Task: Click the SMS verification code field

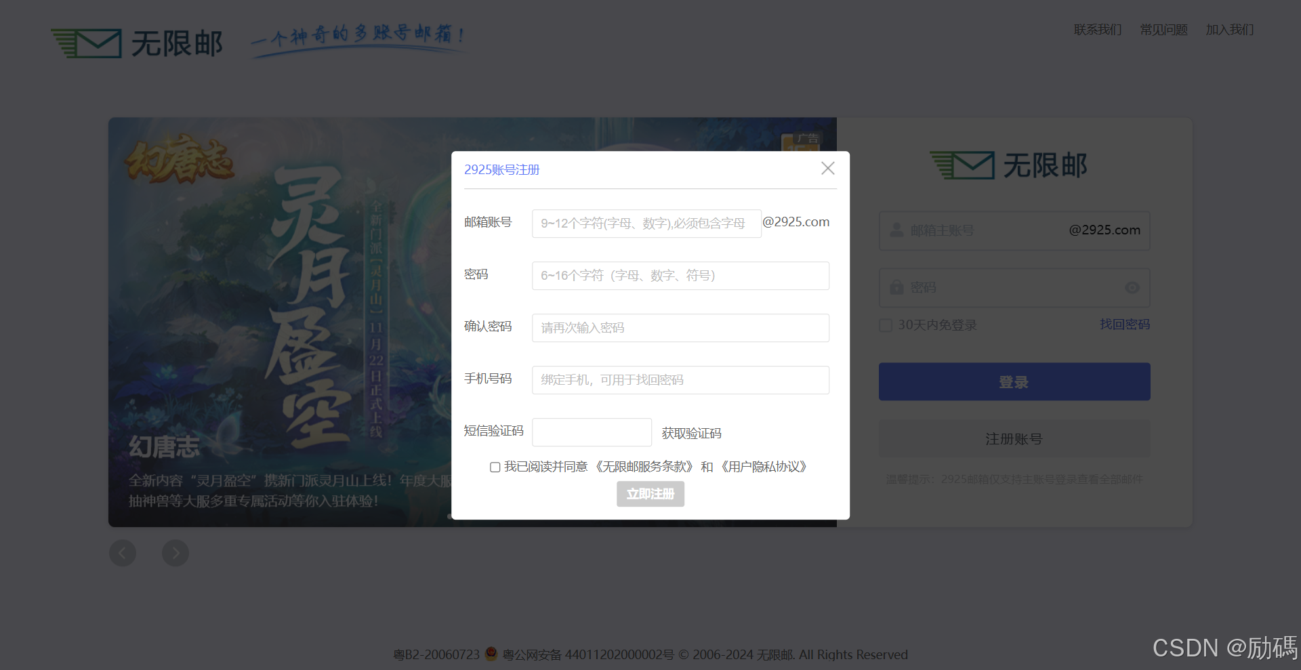Action: click(592, 432)
